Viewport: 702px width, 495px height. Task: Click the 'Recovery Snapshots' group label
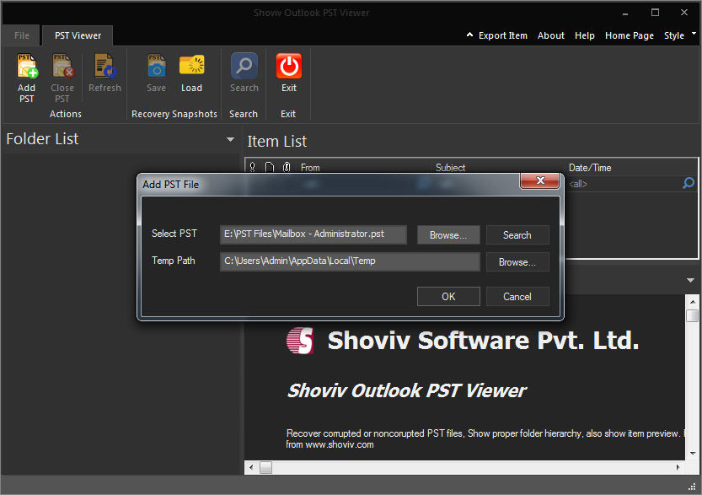tap(174, 114)
